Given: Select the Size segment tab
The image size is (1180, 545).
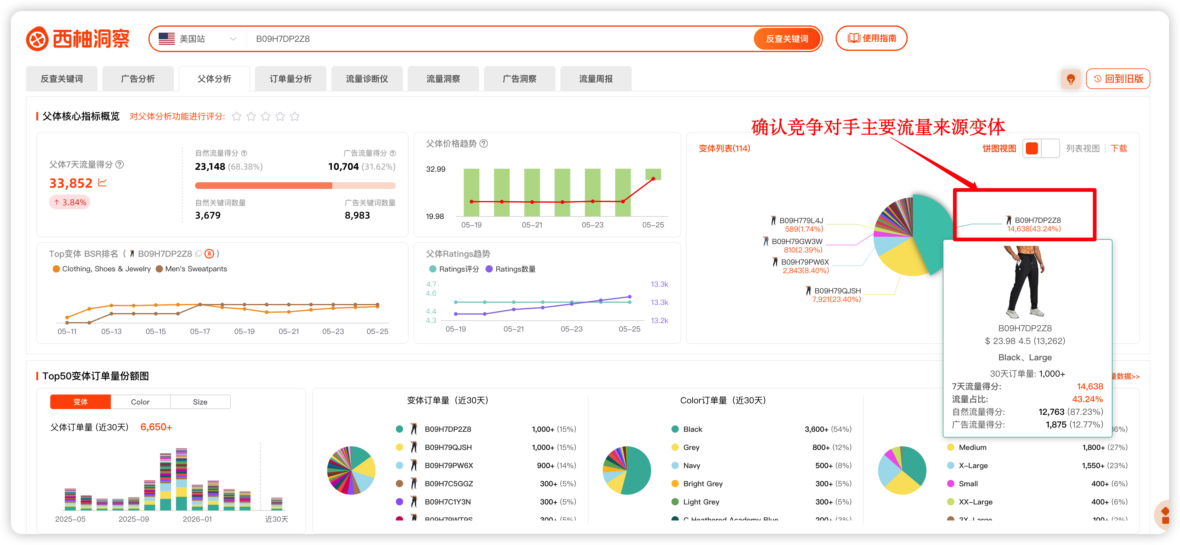Looking at the screenshot, I should [x=200, y=402].
